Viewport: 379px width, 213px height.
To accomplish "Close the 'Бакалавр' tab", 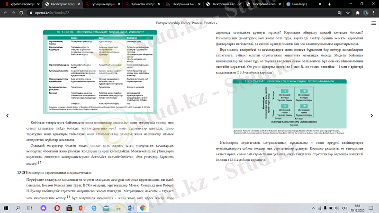I will point(320,4).
